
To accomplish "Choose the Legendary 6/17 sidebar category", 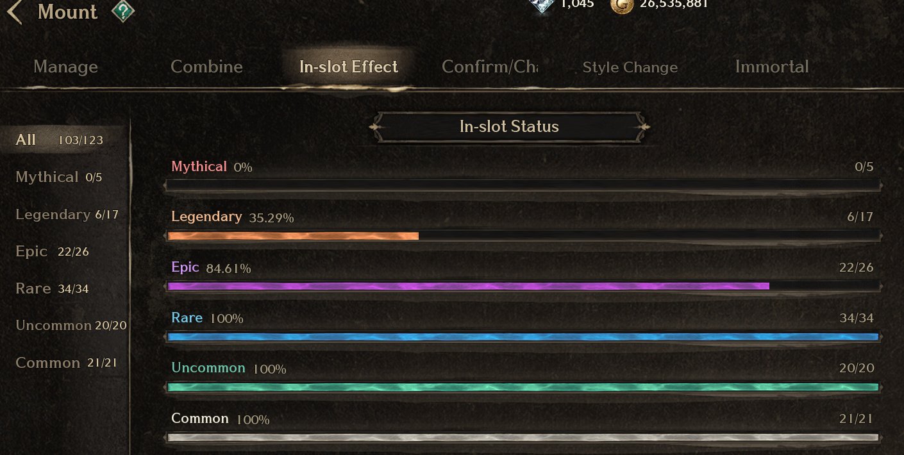I will [x=67, y=215].
